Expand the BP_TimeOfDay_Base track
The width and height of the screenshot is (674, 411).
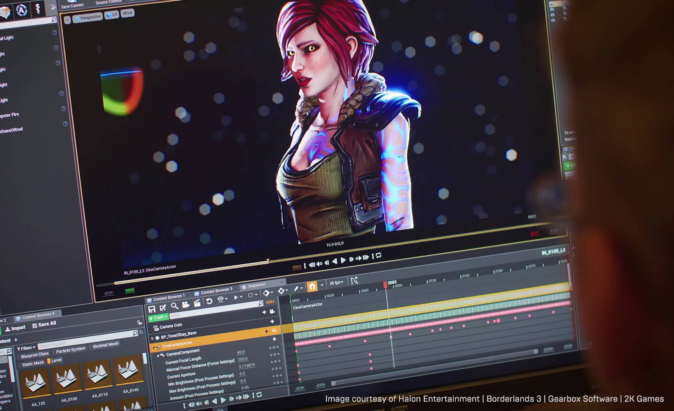(152, 338)
